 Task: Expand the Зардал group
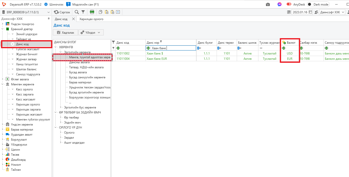click(x=61, y=138)
